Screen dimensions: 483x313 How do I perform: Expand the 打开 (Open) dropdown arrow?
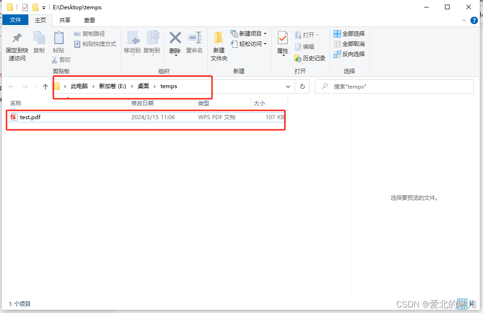pos(318,34)
